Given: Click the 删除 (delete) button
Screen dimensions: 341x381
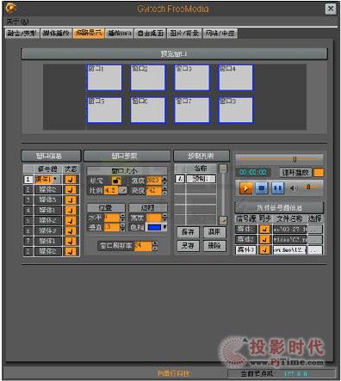Looking at the screenshot, I should click(x=214, y=246).
